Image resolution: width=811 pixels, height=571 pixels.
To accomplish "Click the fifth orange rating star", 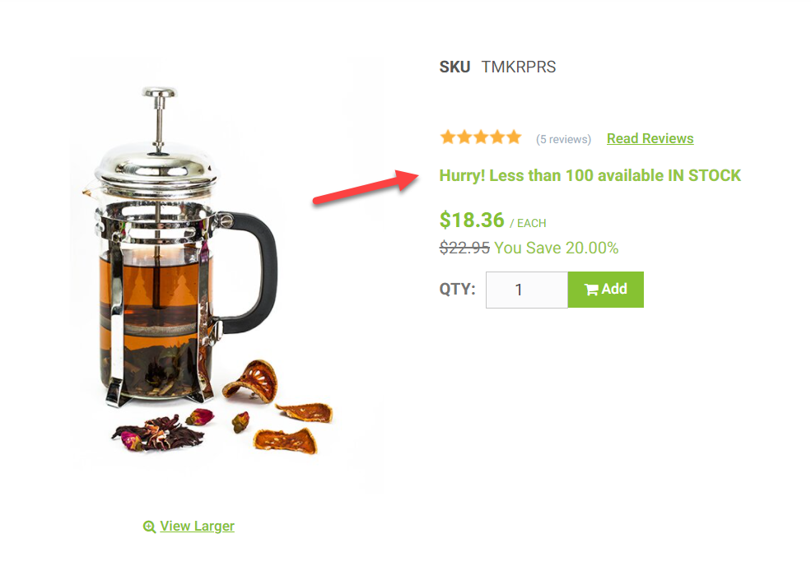I will point(514,137).
